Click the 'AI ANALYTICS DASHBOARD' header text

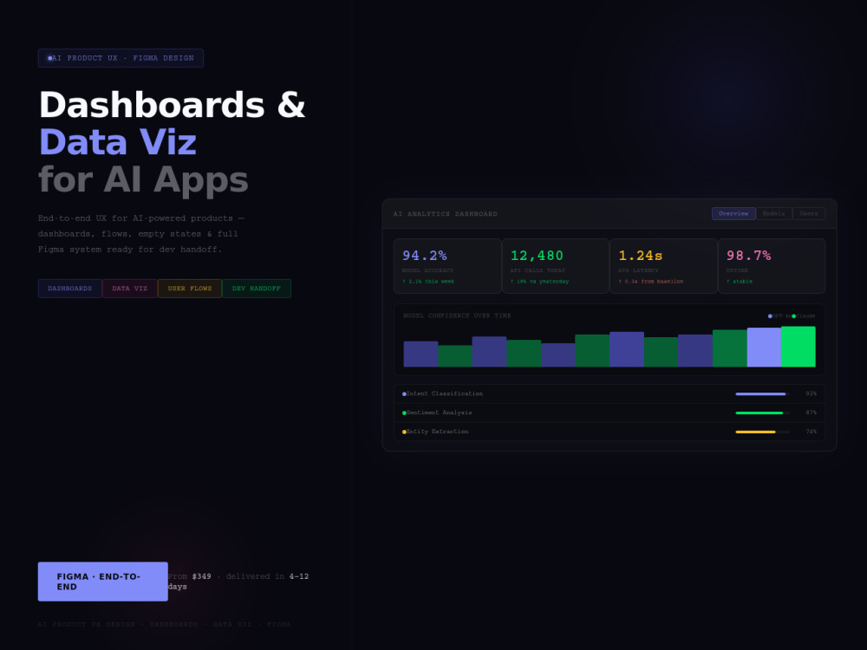(446, 214)
